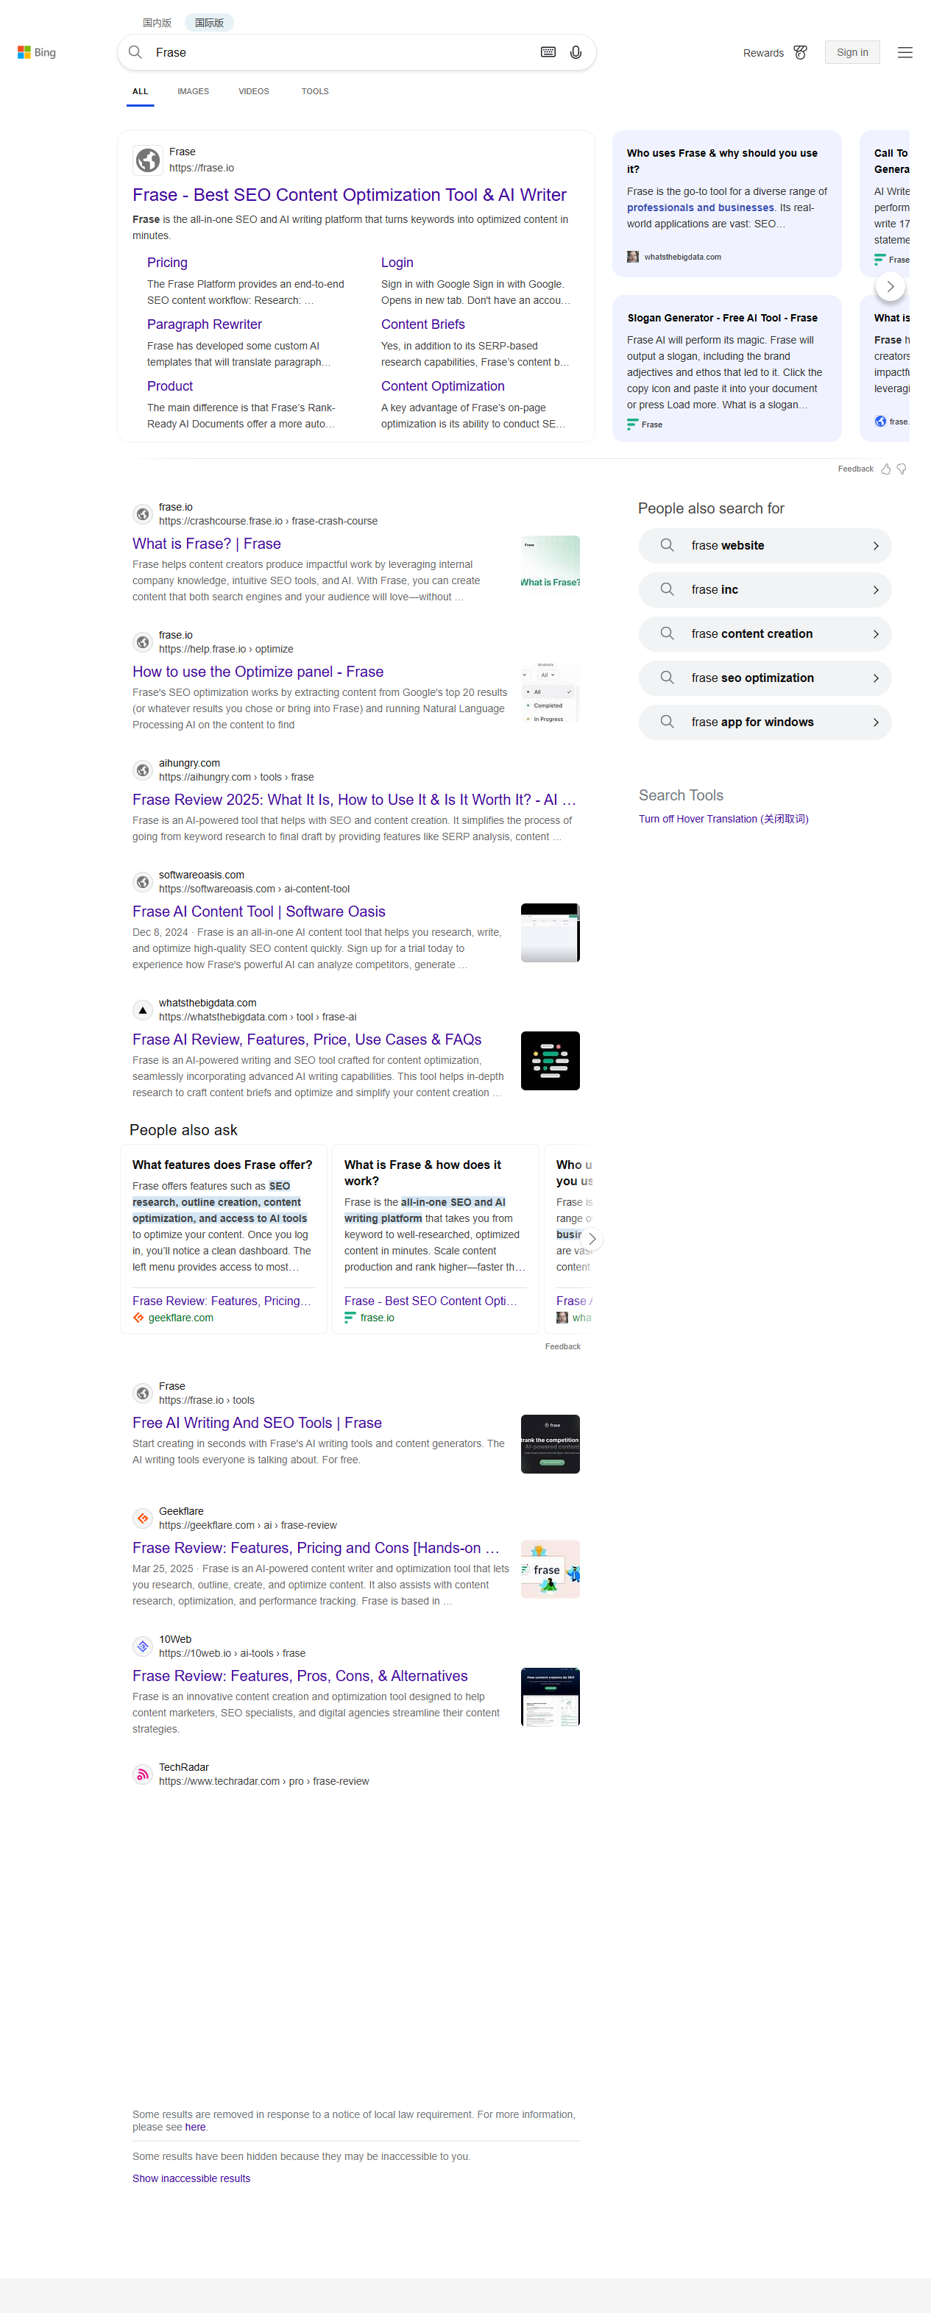Open the Geekflare Frase review thumbnail

pyautogui.click(x=550, y=1568)
